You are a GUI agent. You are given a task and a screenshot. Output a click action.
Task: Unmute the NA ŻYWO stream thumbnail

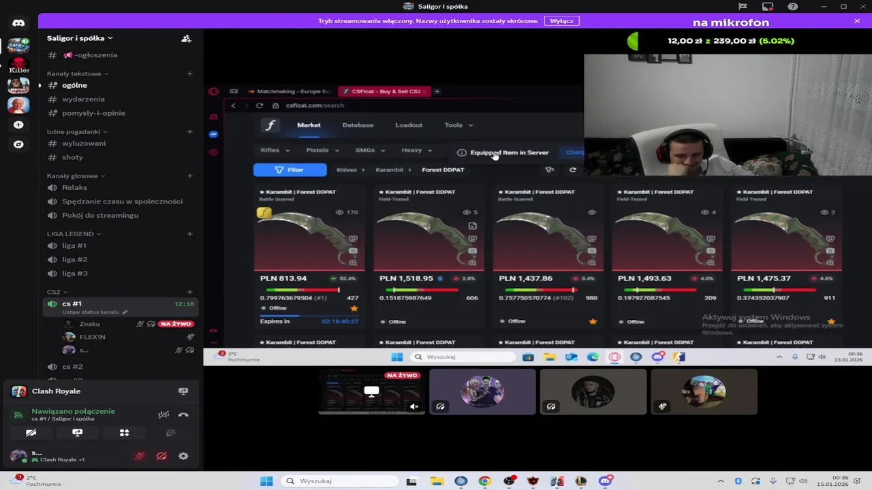tap(414, 406)
